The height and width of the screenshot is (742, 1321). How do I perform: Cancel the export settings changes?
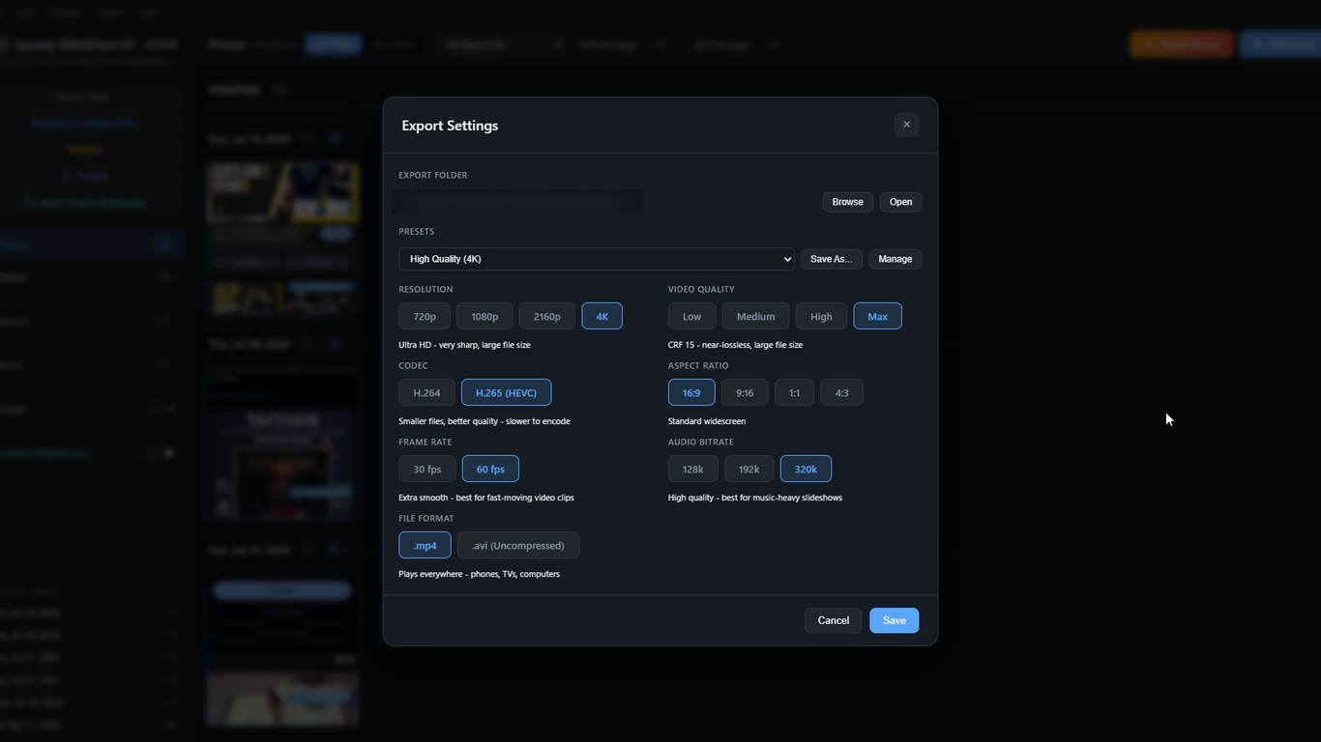pos(834,620)
